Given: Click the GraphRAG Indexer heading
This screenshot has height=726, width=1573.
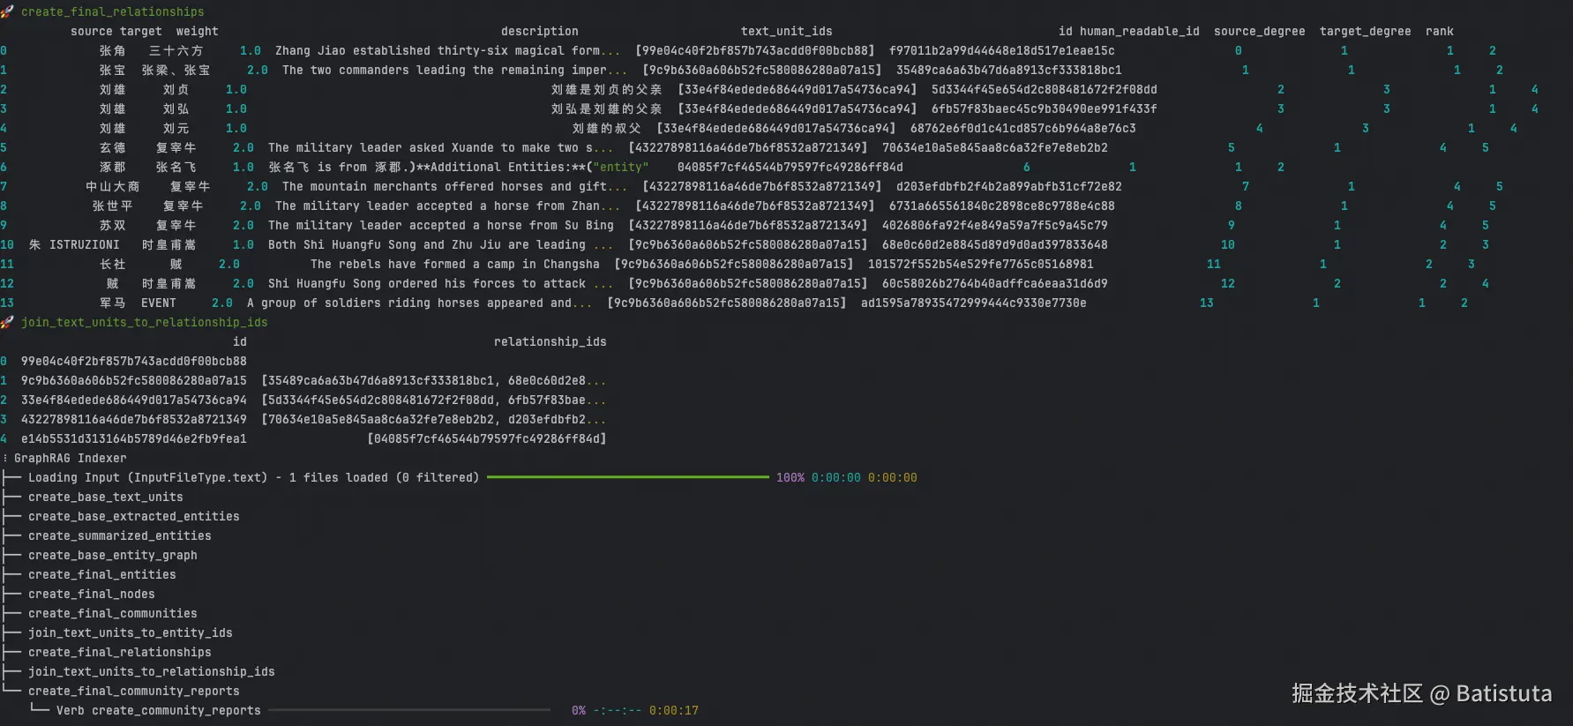Looking at the screenshot, I should coord(71,458).
